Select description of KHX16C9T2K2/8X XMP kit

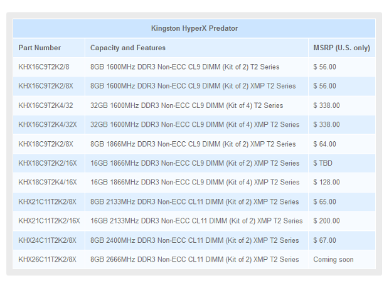[193, 86]
